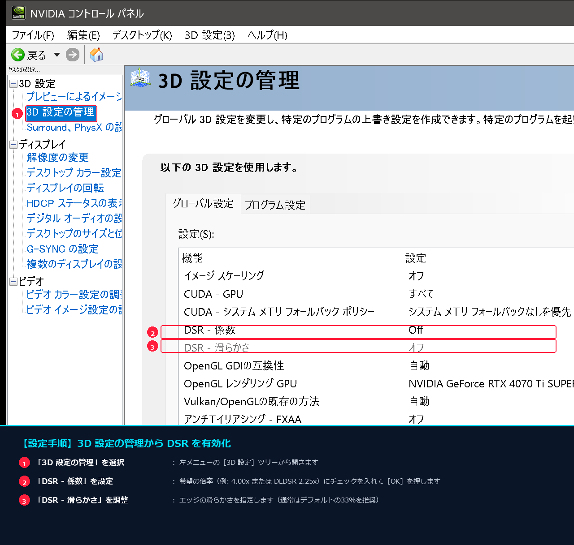
Task: Select the Vulkan/OpenGLの既存の方法 row
Action: (x=376, y=401)
